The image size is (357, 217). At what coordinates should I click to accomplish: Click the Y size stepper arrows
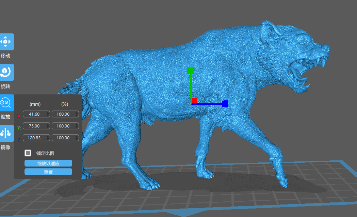(48, 126)
